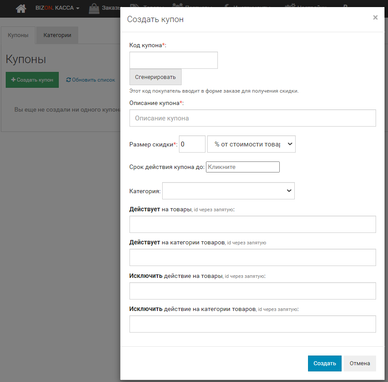The width and height of the screenshot is (388, 382).
Task: Open the Срок действия купона date field
Action: 243,167
